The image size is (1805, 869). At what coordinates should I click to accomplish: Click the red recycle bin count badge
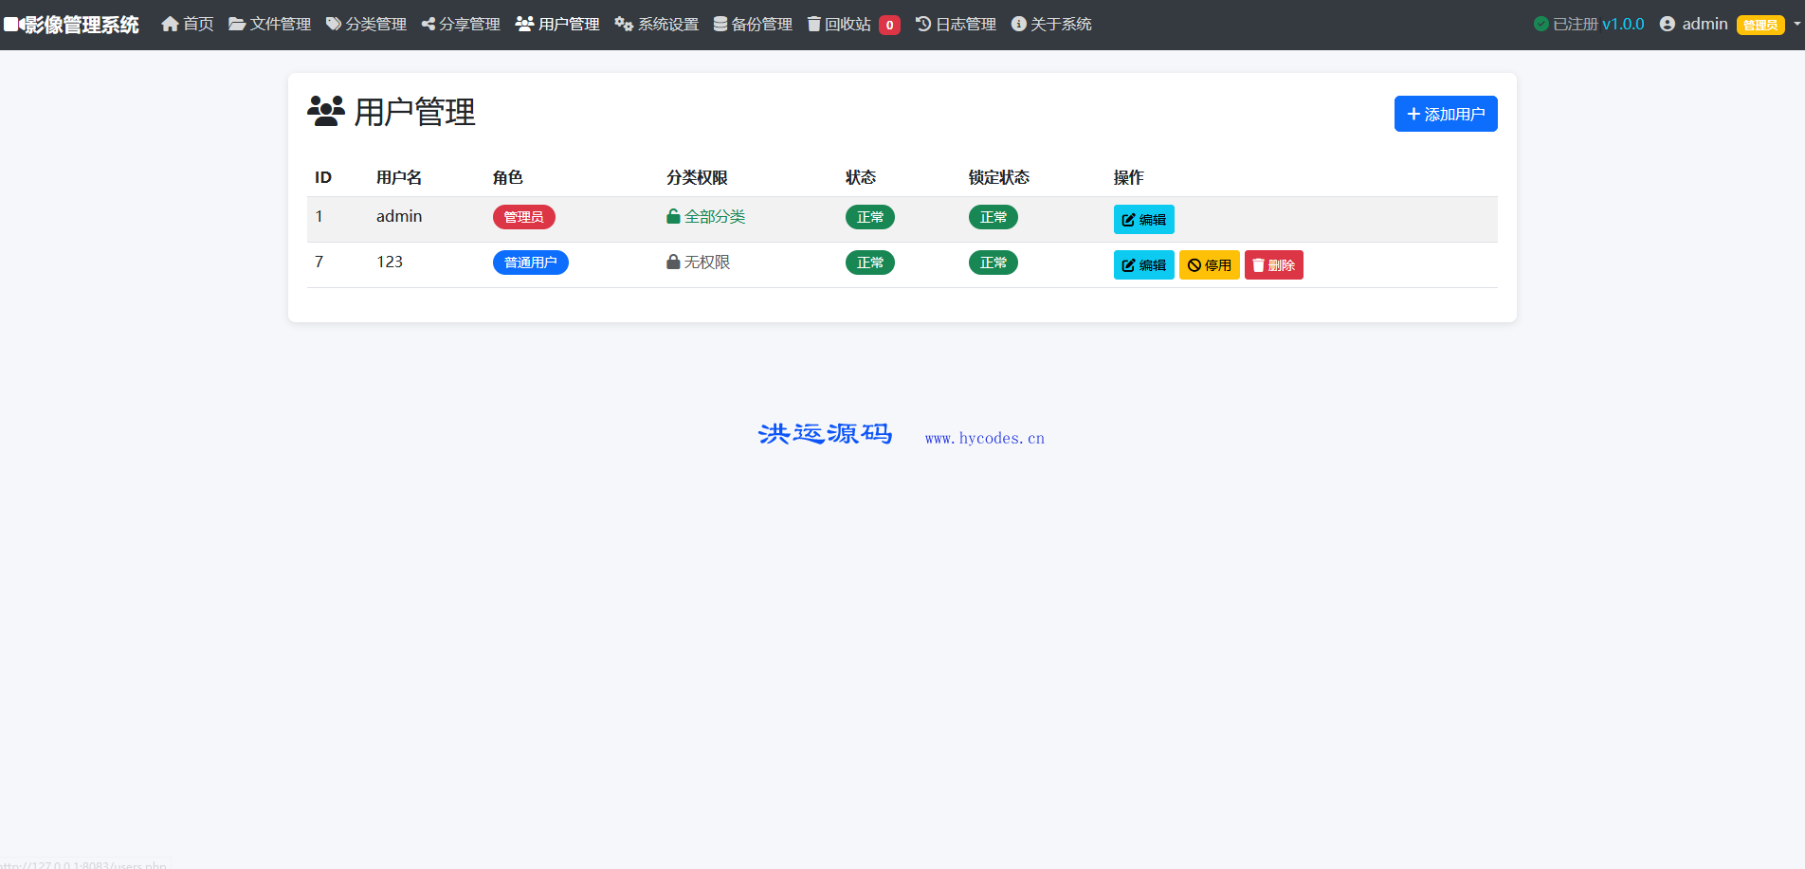(x=889, y=26)
